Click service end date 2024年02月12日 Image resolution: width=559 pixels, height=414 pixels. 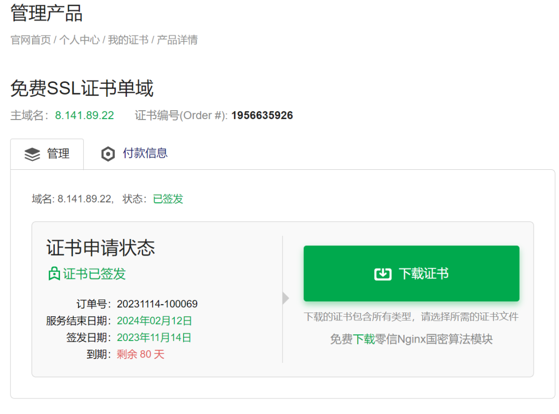[154, 321]
